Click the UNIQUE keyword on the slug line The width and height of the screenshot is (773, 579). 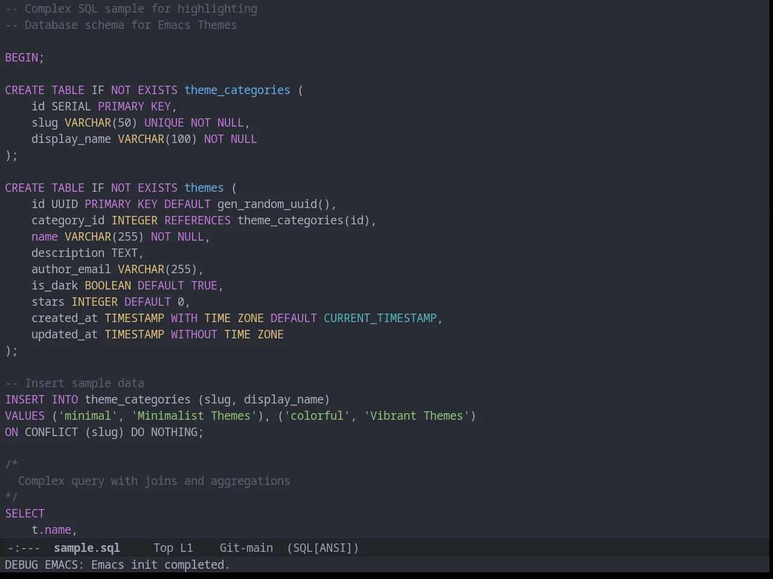point(164,122)
